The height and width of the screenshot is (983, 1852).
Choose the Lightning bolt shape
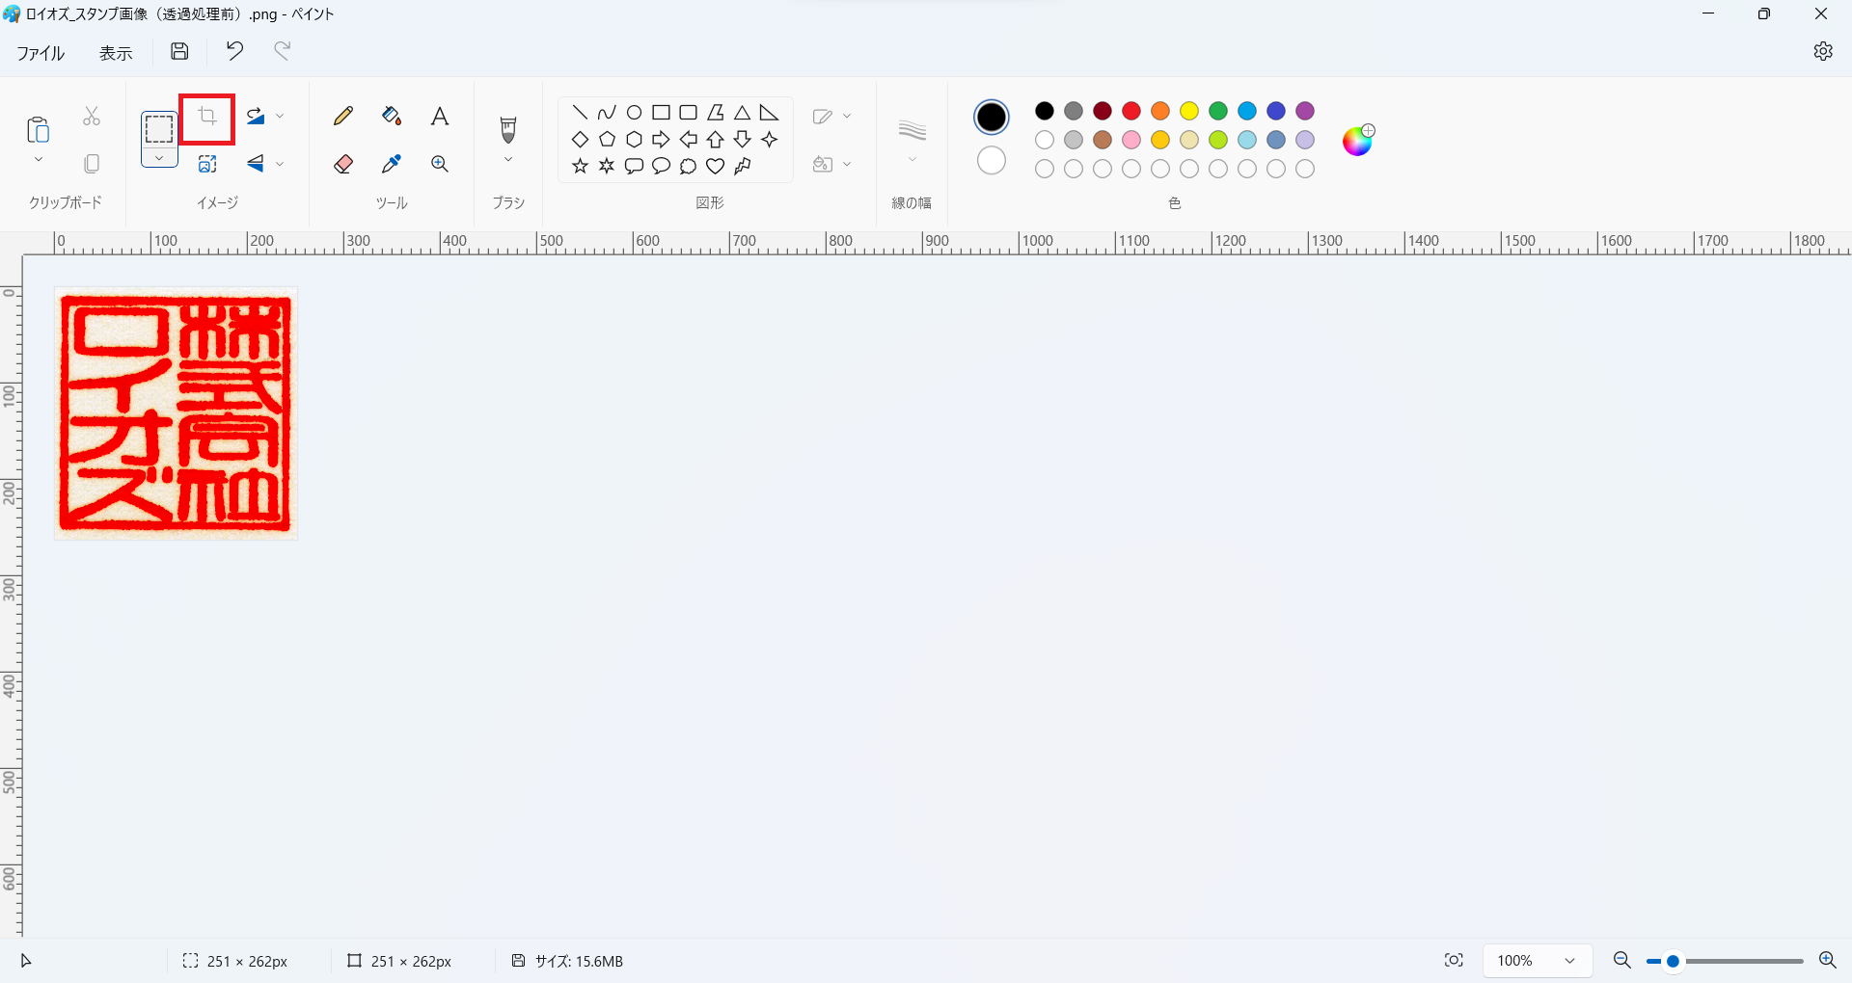[742, 166]
